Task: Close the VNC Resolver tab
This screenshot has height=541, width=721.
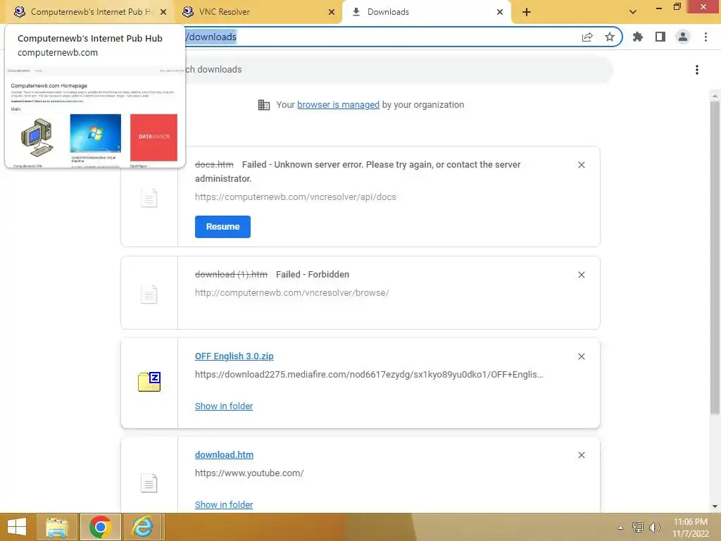Action: tap(332, 12)
